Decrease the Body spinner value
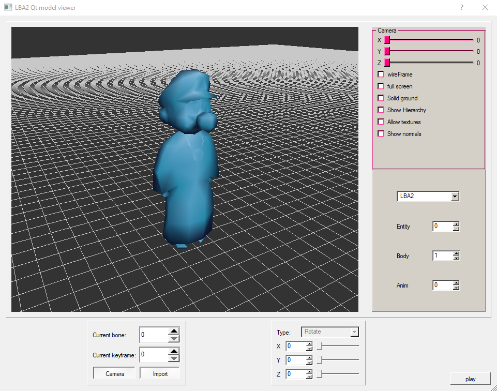This screenshot has height=391, width=497. point(456,258)
